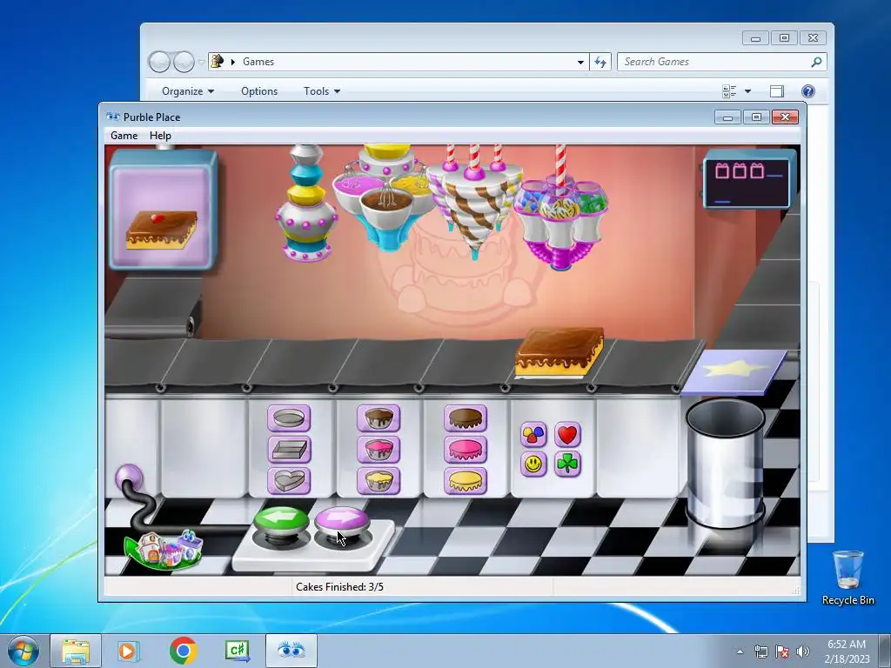Image resolution: width=891 pixels, height=668 pixels.
Task: Click the icing nozzle dispenser machine
Action: (474, 202)
